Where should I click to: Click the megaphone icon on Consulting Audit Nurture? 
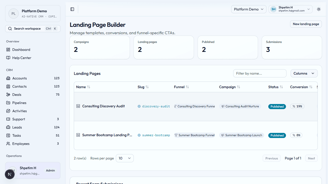(x=223, y=106)
